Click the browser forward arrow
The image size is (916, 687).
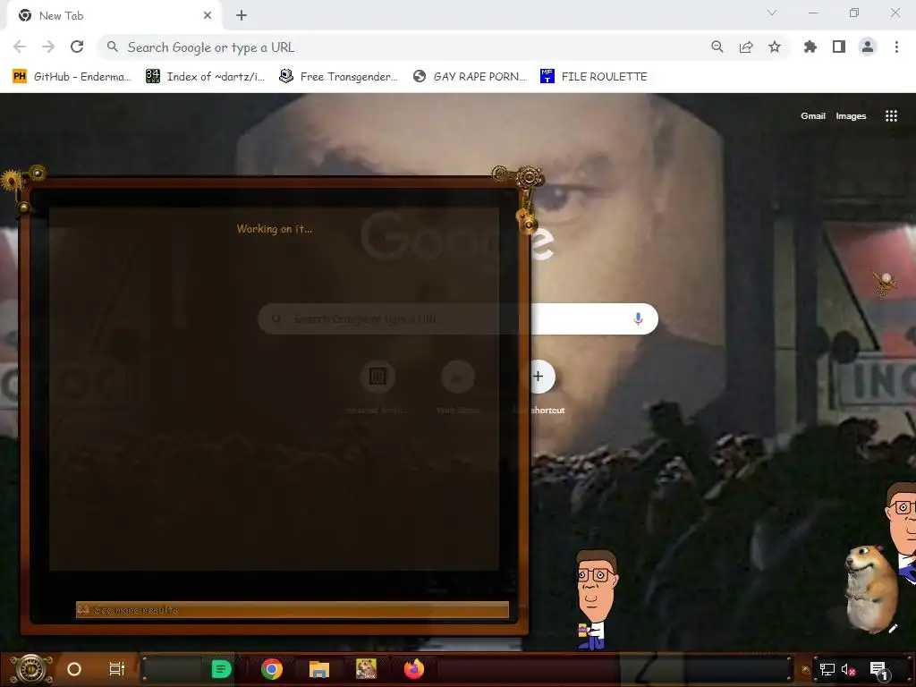pyautogui.click(x=48, y=47)
